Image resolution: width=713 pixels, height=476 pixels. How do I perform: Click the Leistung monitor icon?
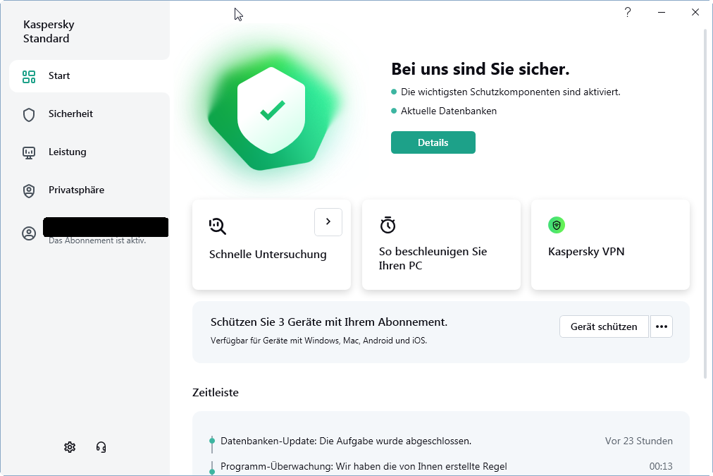point(29,153)
